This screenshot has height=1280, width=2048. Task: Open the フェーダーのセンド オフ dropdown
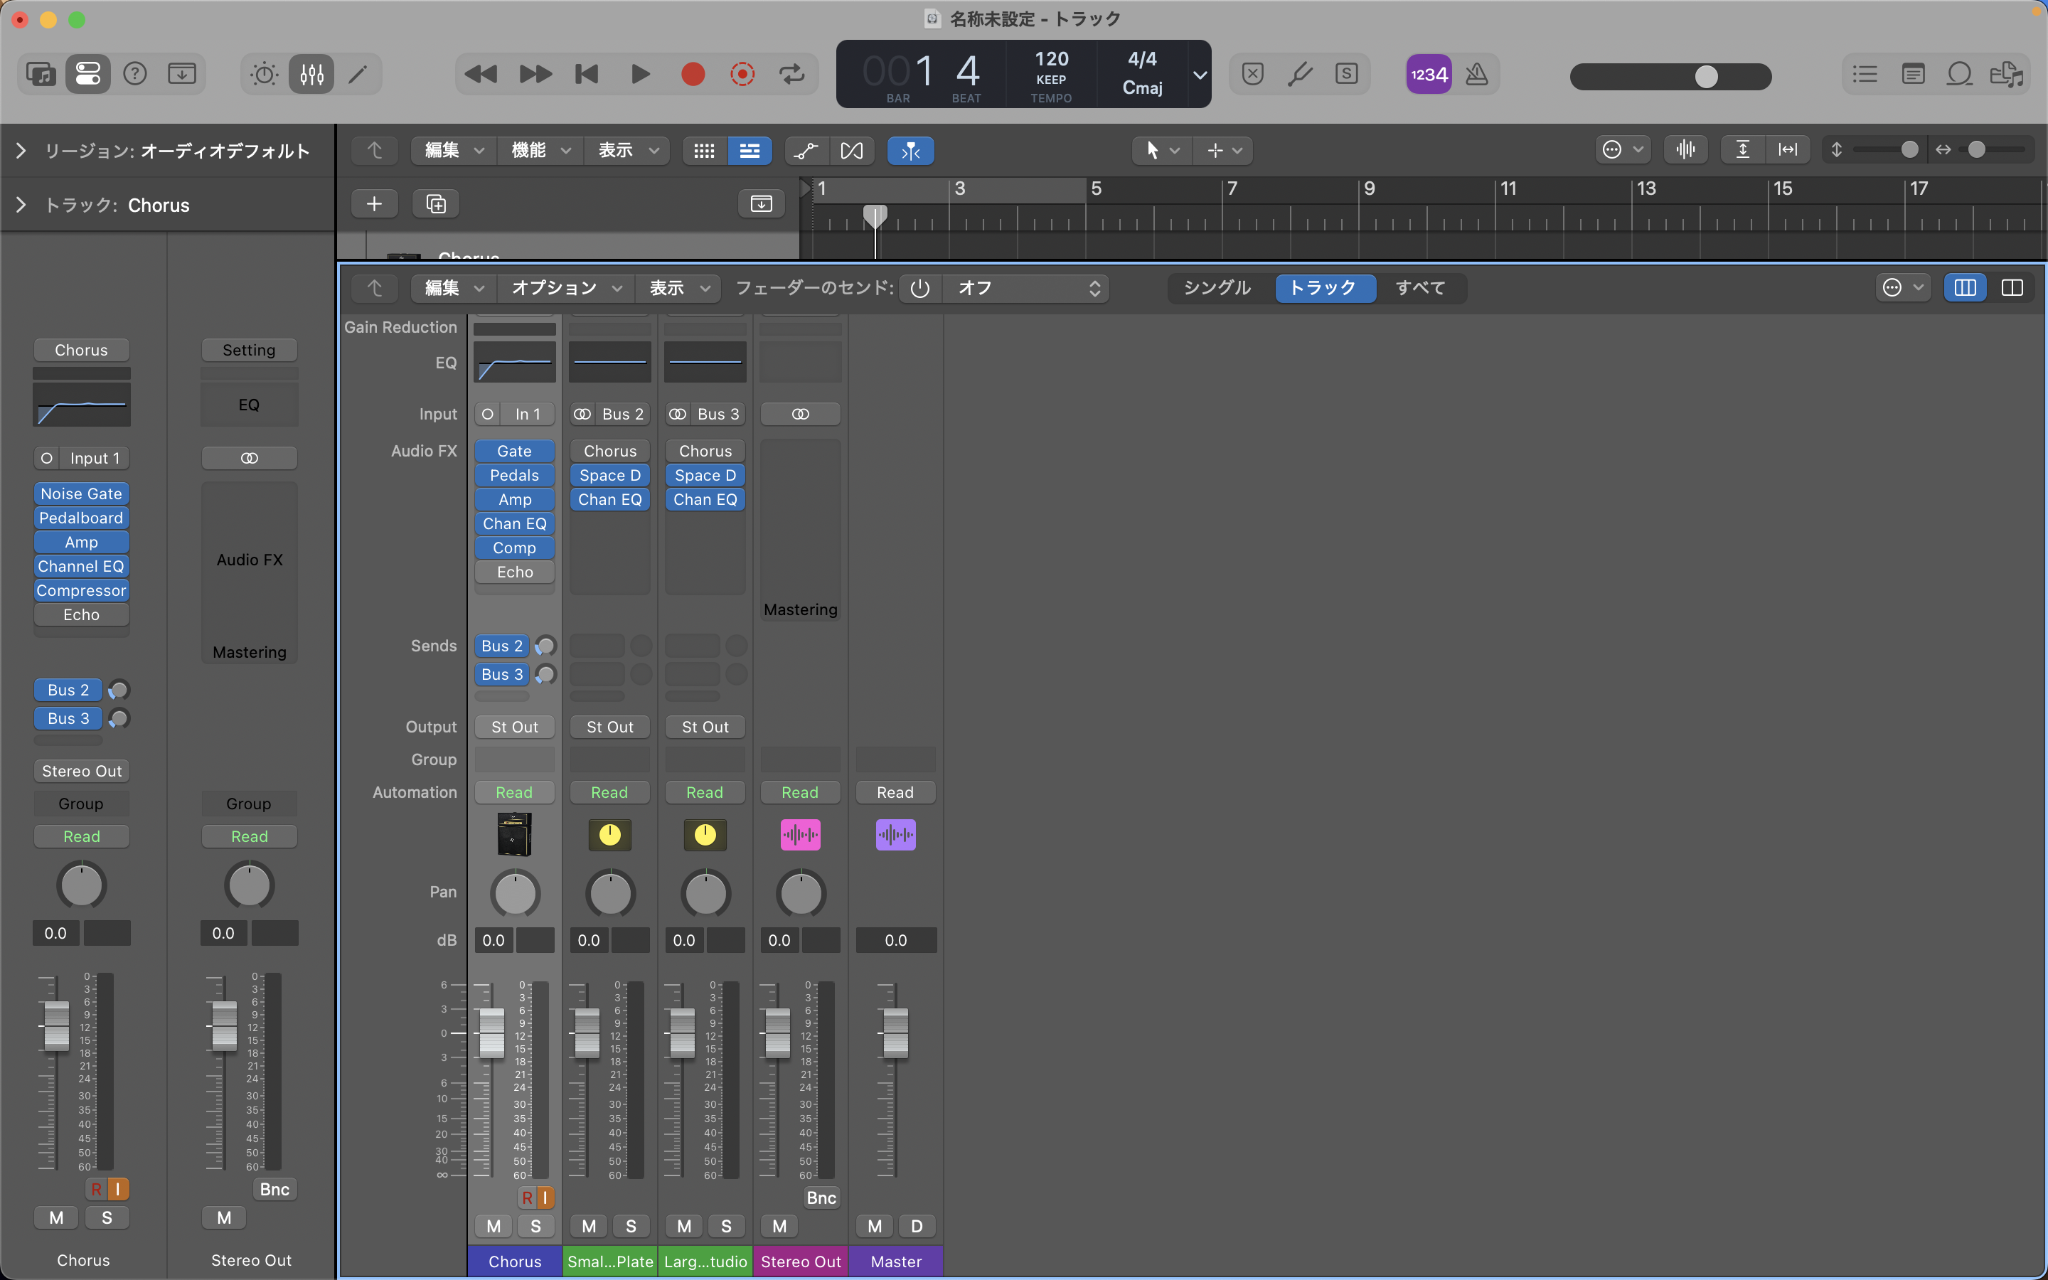tap(1025, 288)
